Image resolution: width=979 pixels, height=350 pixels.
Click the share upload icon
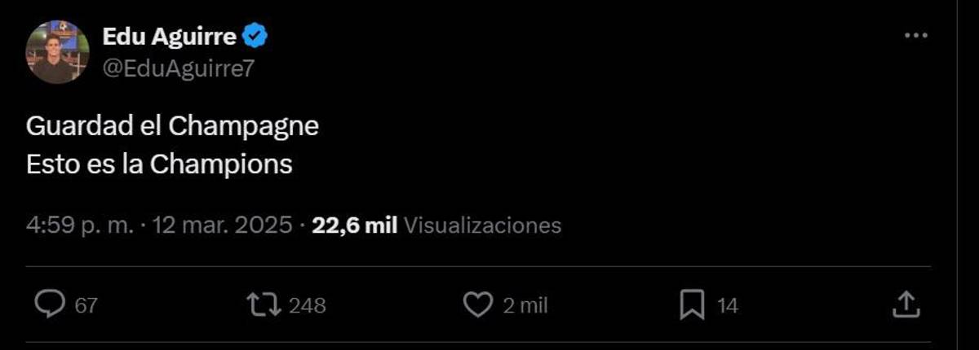pyautogui.click(x=906, y=305)
